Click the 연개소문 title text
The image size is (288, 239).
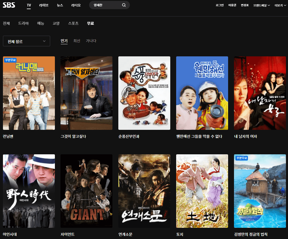pyautogui.click(x=125, y=234)
